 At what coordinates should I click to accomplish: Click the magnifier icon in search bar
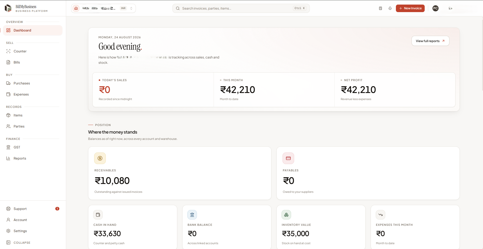(178, 8)
